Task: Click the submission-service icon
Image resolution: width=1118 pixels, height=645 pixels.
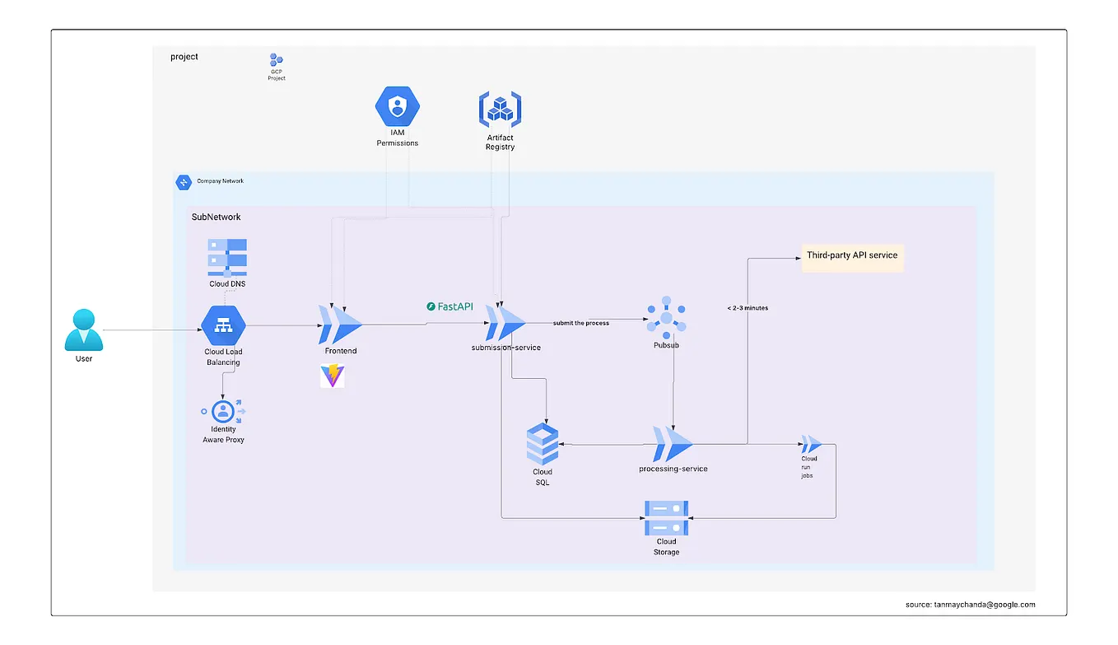Action: pos(505,323)
